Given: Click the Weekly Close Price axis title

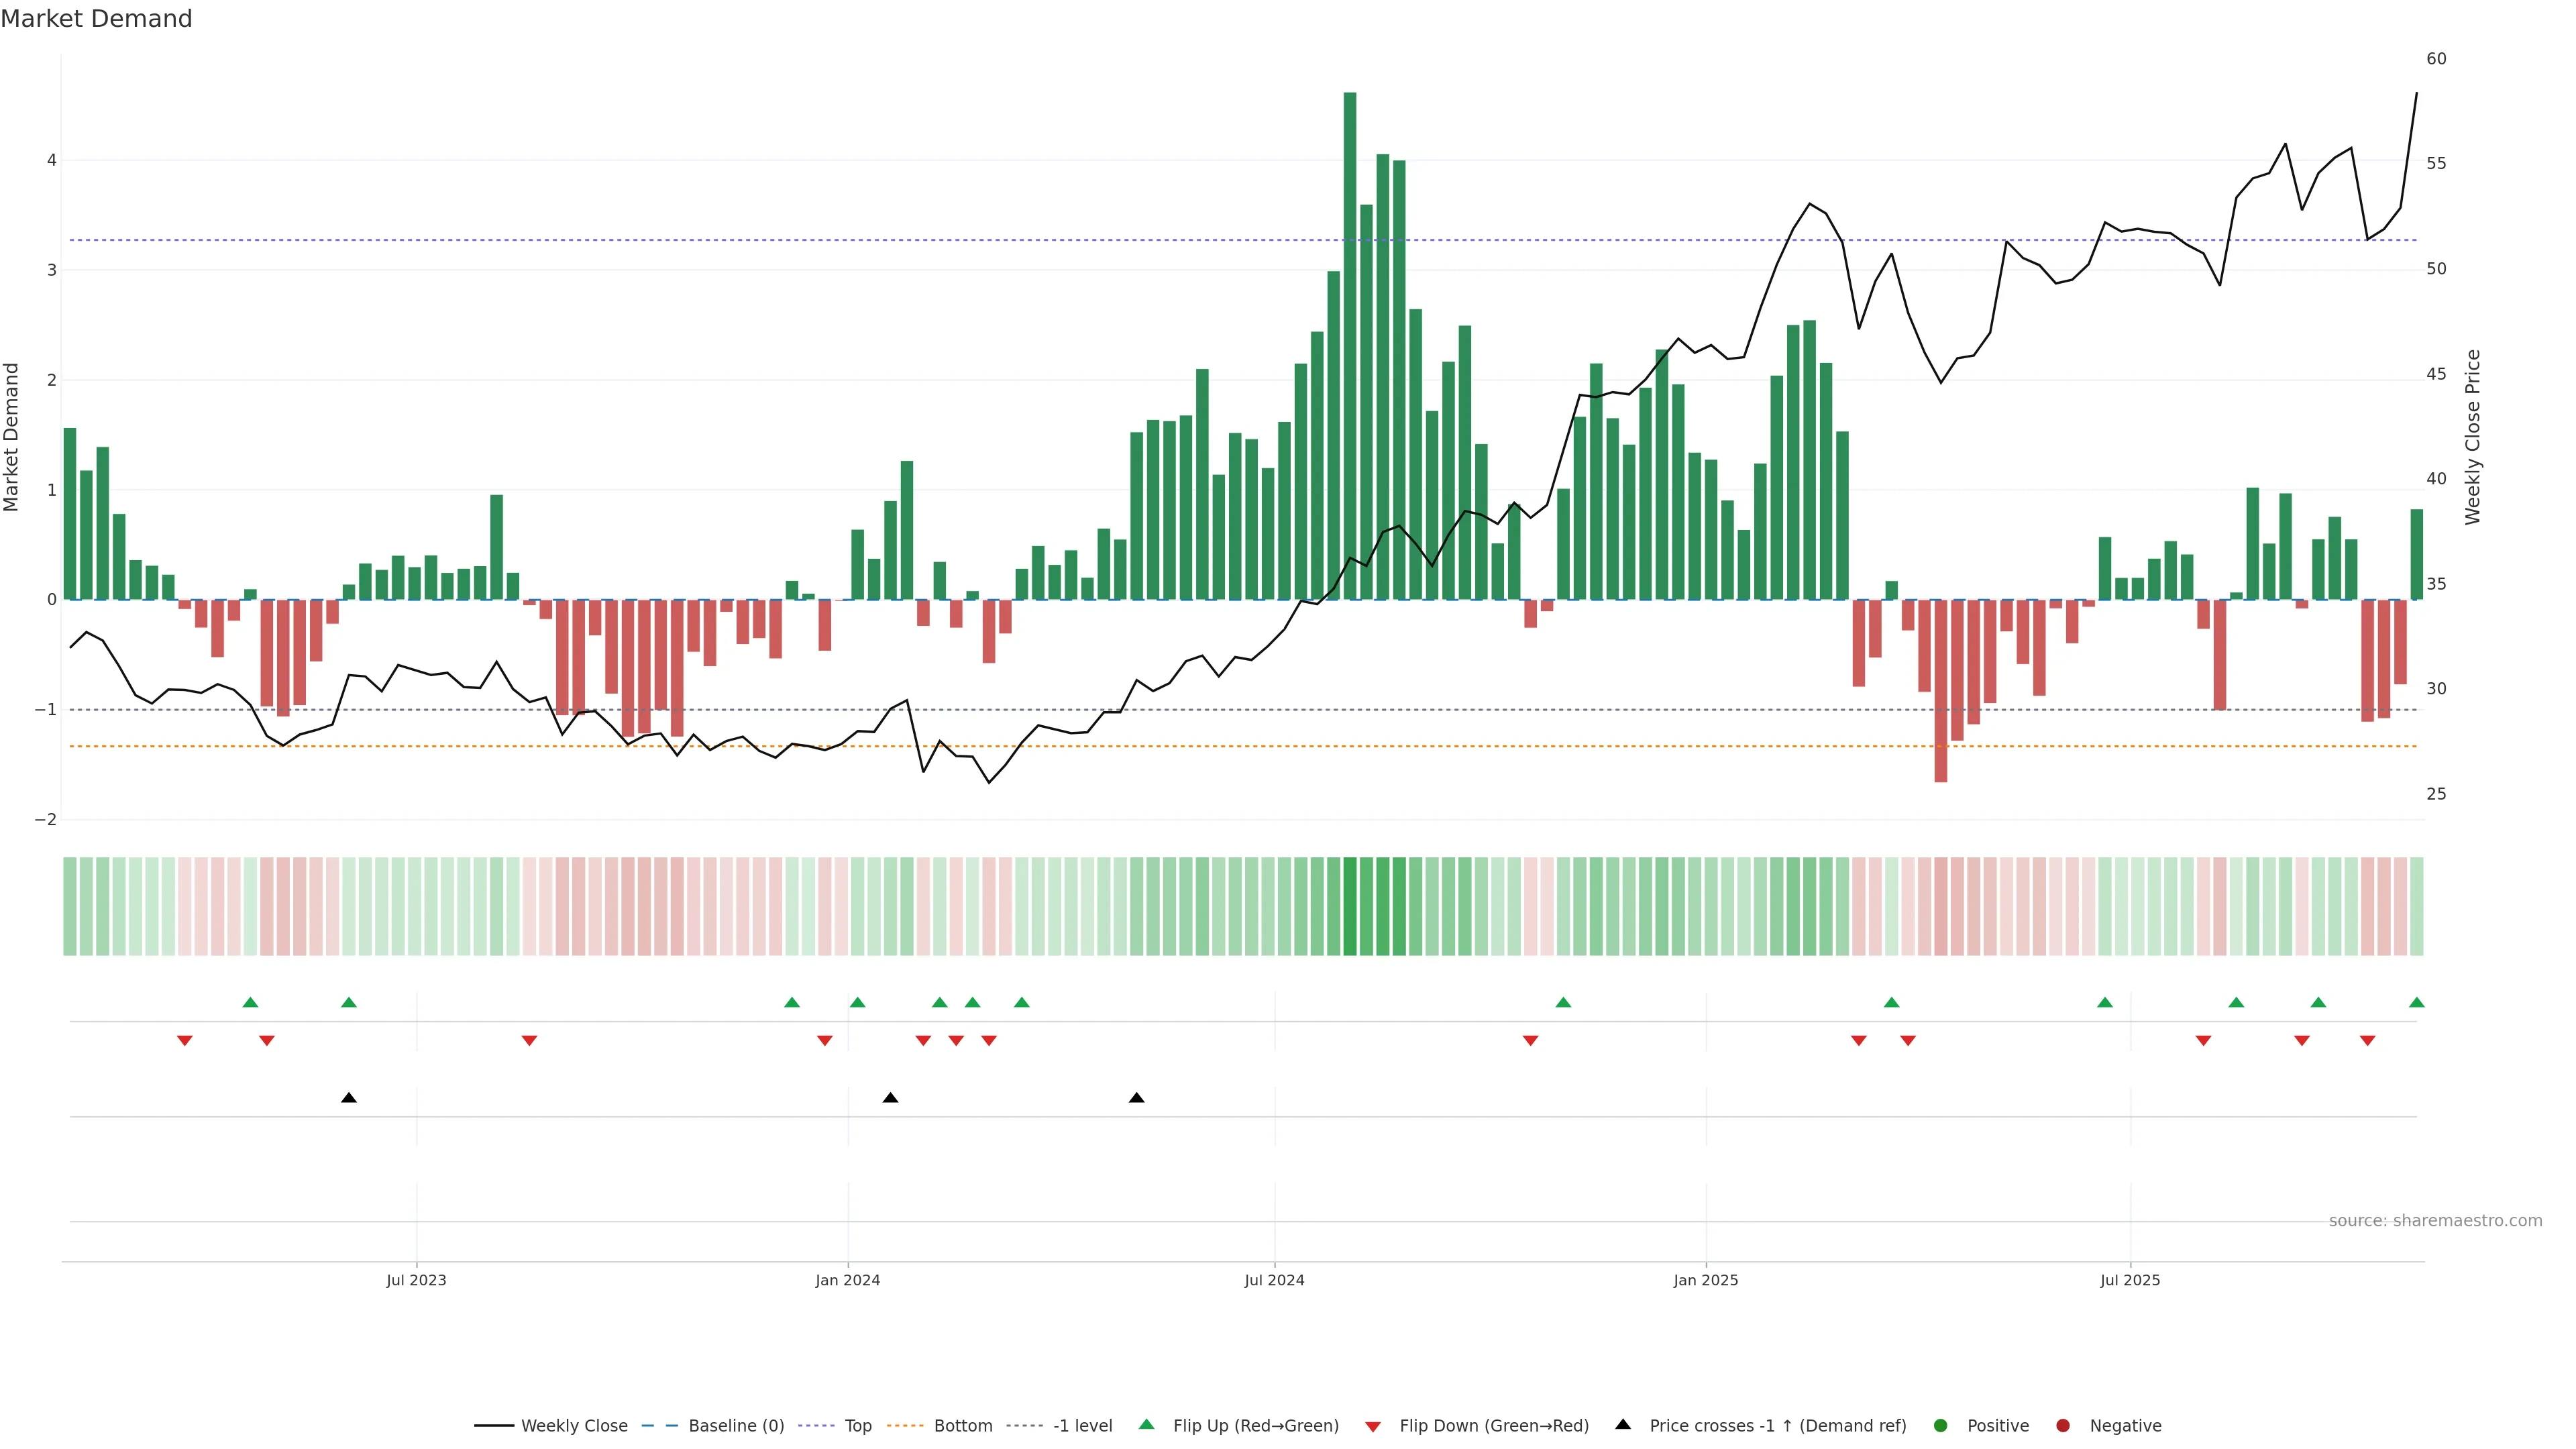Looking at the screenshot, I should [2473, 437].
